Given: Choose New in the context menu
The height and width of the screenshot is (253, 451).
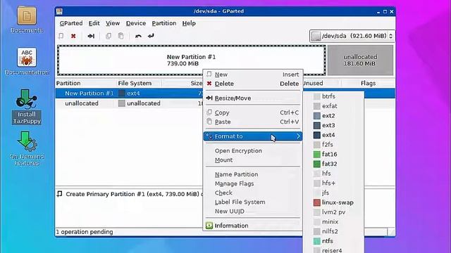Looking at the screenshot, I should 253,74.
